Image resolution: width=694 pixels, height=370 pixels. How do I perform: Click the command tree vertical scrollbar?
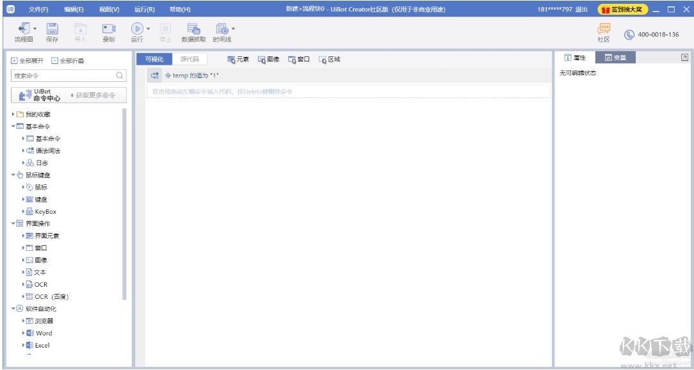point(124,204)
